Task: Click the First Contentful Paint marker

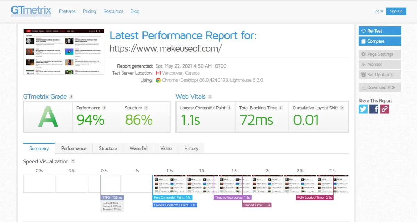Action: click(172, 197)
